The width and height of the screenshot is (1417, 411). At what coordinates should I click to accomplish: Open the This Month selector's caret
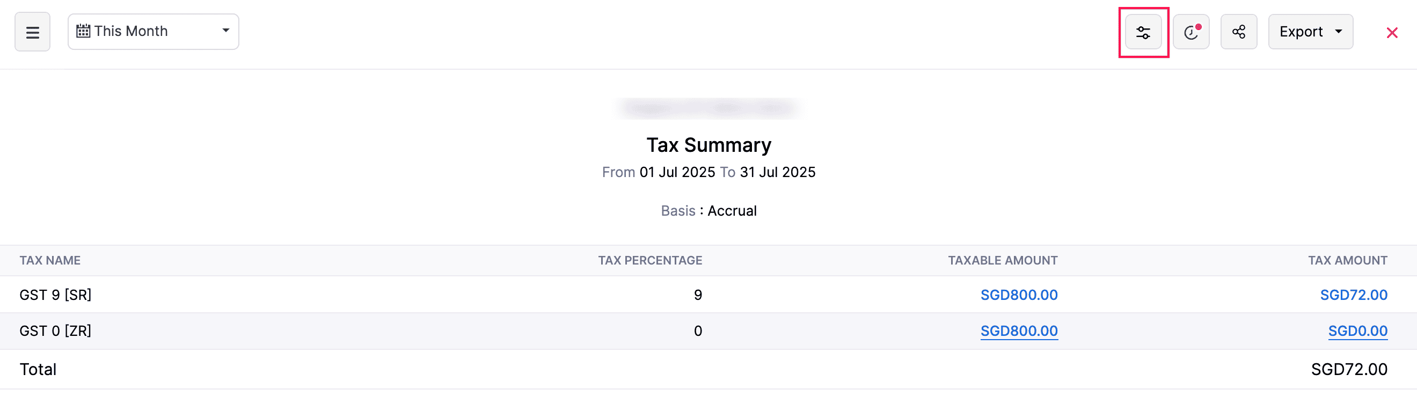point(225,31)
